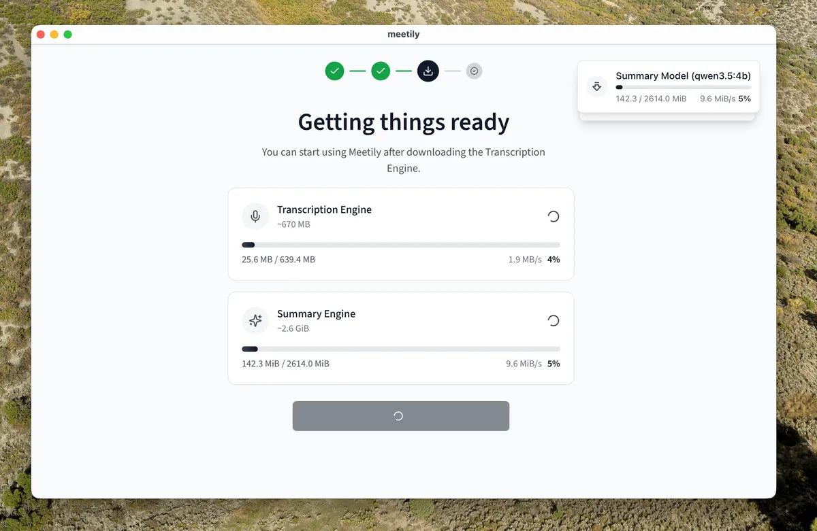Click the gray final step circle icon
This screenshot has width=817, height=531.
475,71
